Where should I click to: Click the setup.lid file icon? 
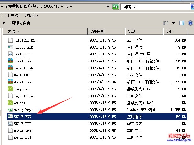10,137
